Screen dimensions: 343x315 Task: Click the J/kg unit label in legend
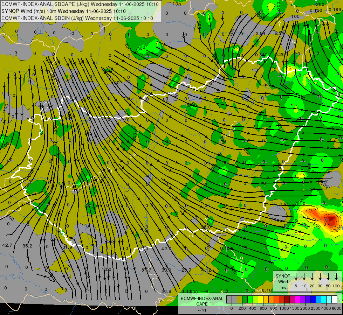click(202, 310)
